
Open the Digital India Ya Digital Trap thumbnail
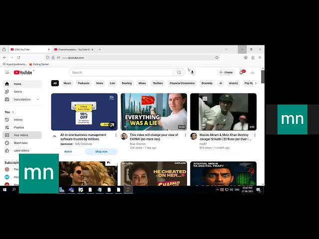[223, 174]
